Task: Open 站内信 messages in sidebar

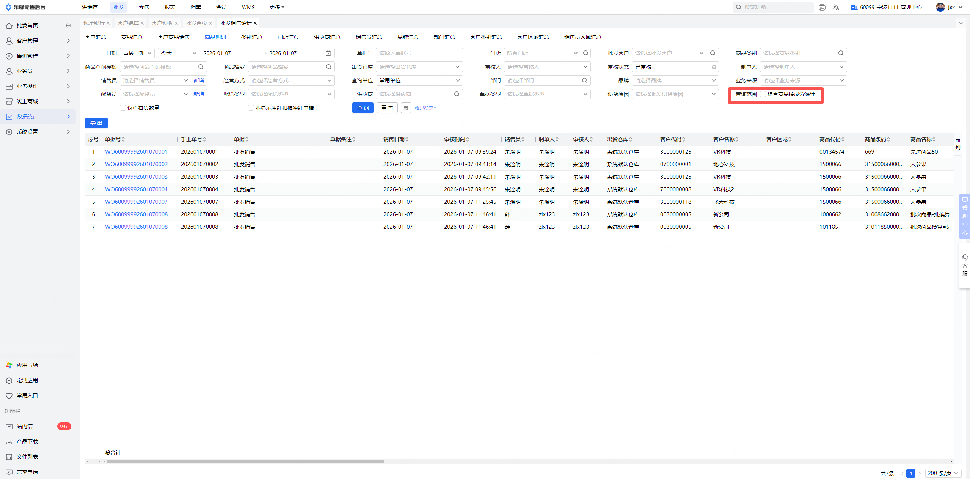Action: (x=25, y=426)
